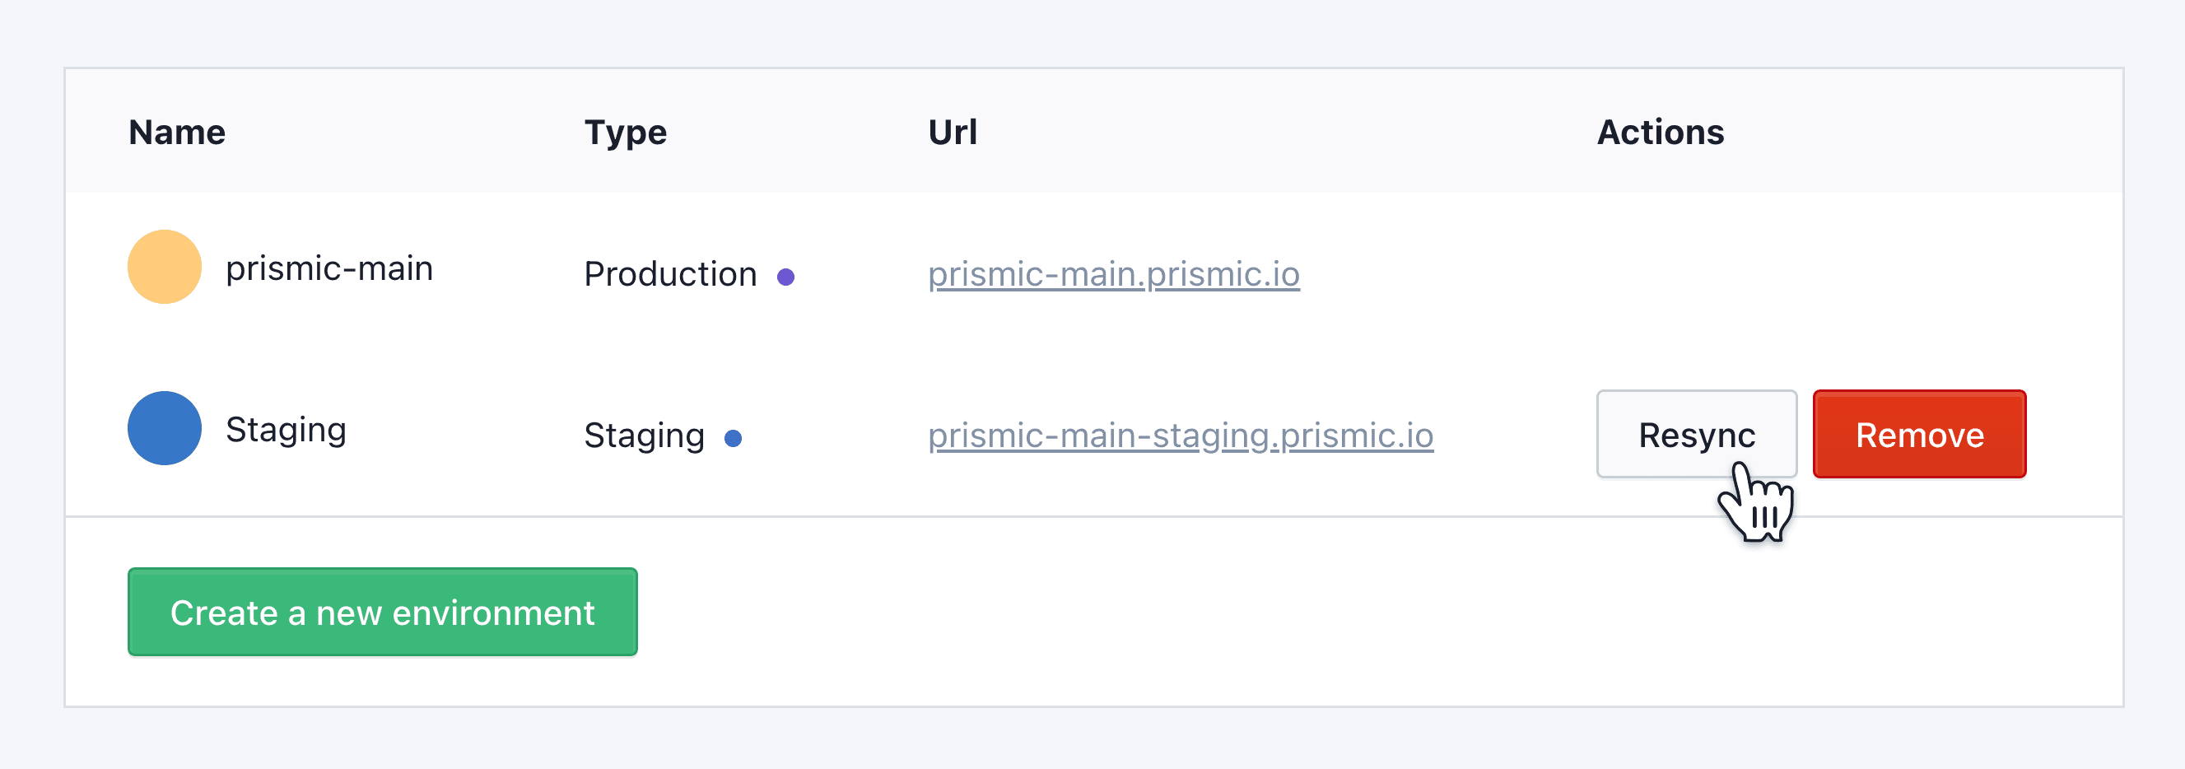Click the Url column header
This screenshot has width=2185, height=769.
[952, 132]
